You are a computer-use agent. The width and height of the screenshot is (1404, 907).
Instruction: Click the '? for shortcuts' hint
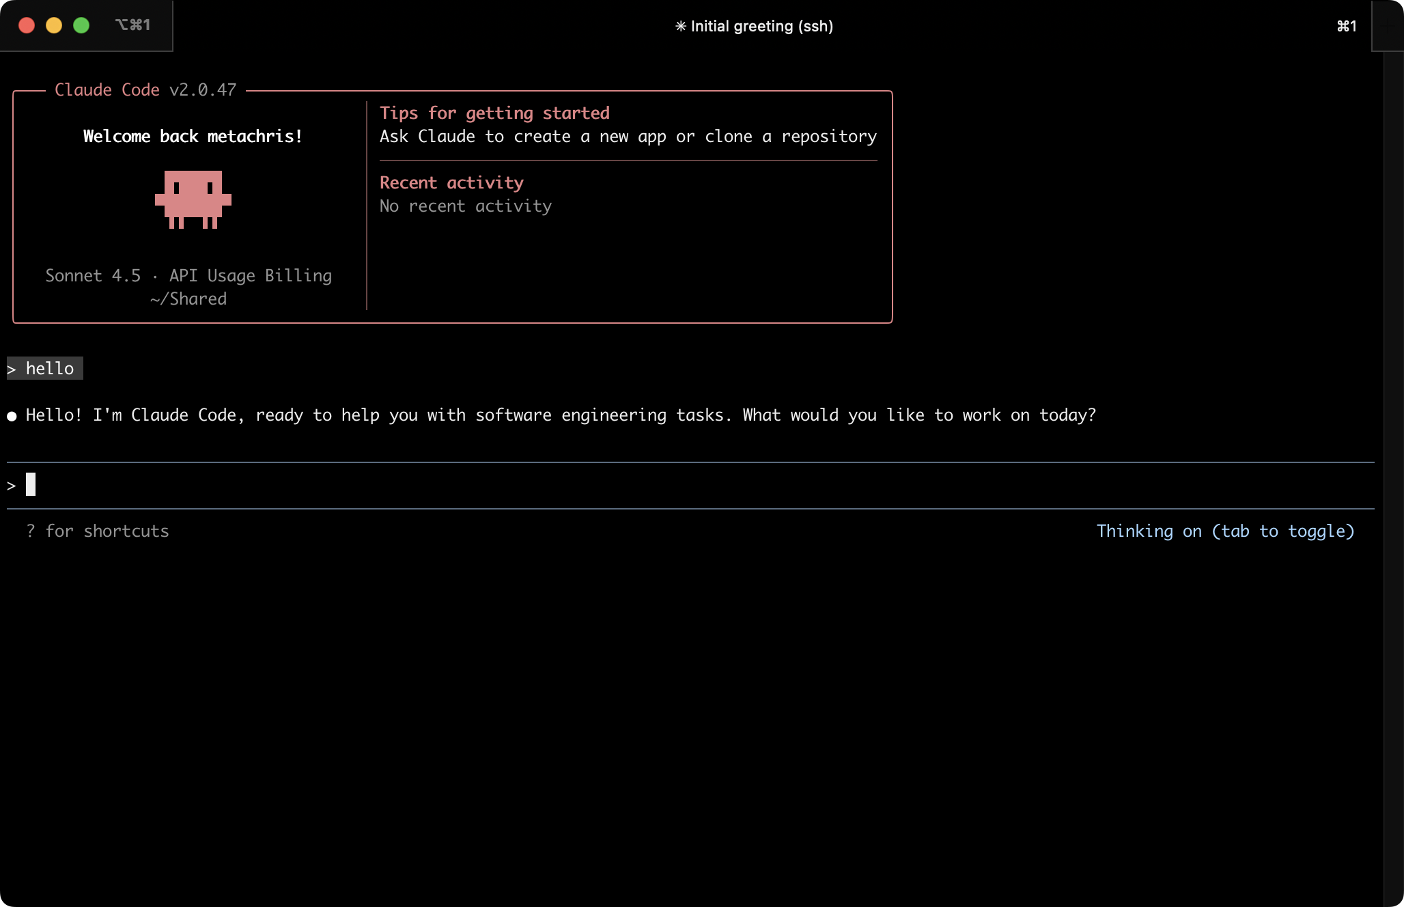pyautogui.click(x=98, y=531)
